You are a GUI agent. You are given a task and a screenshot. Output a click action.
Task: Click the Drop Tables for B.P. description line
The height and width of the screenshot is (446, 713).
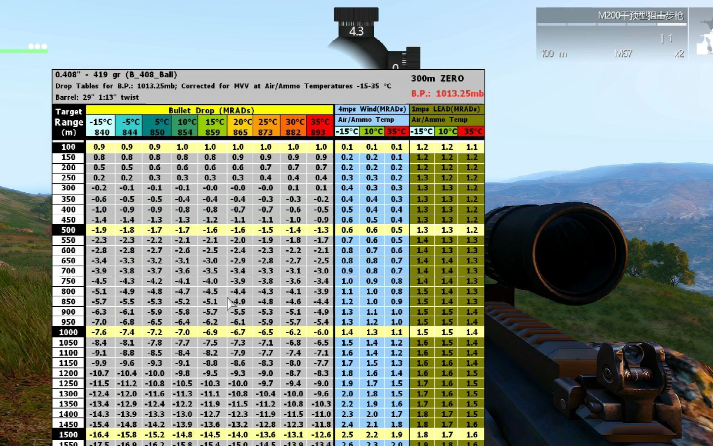[223, 86]
